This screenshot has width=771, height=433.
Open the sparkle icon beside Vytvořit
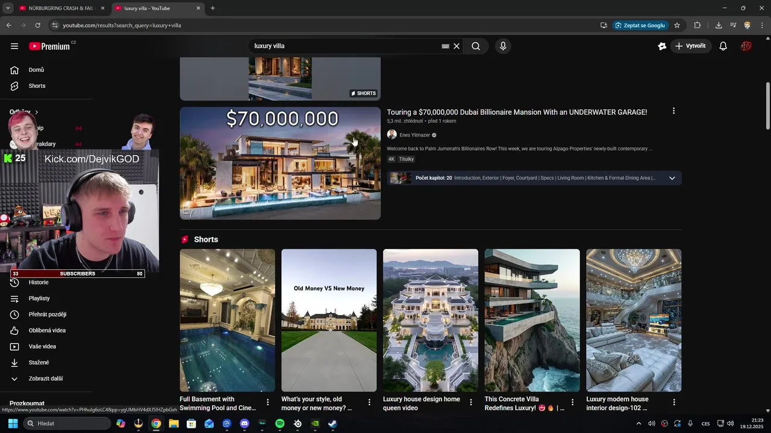662,46
